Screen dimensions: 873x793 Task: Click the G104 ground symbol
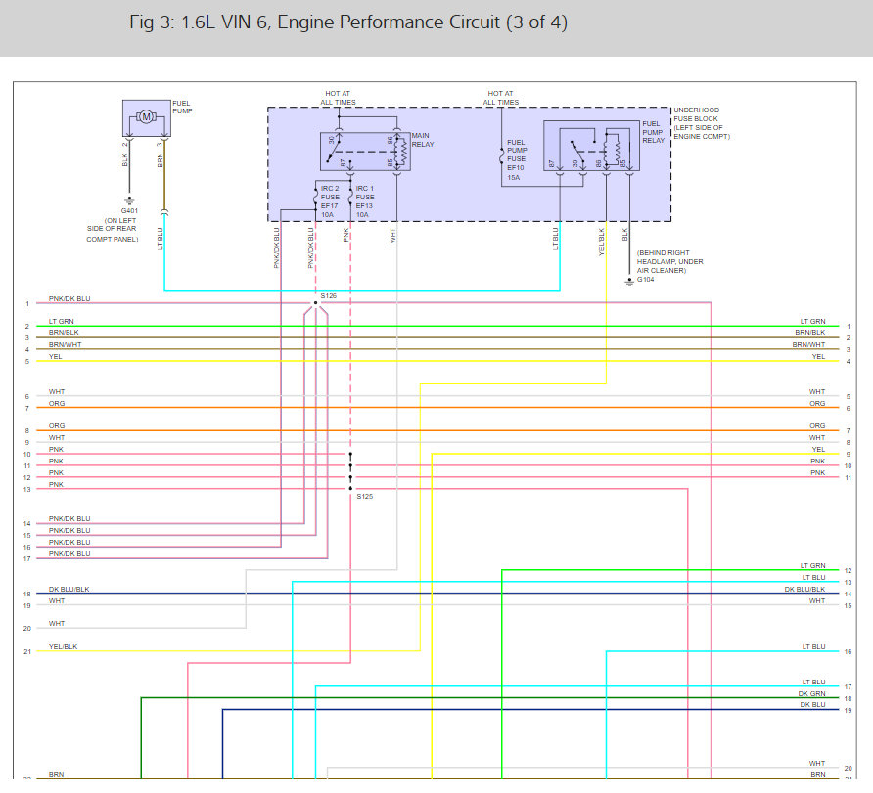[629, 283]
